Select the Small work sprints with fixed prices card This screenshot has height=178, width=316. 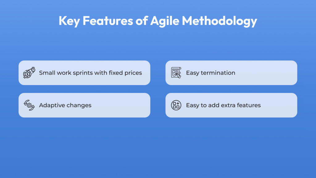(x=85, y=73)
